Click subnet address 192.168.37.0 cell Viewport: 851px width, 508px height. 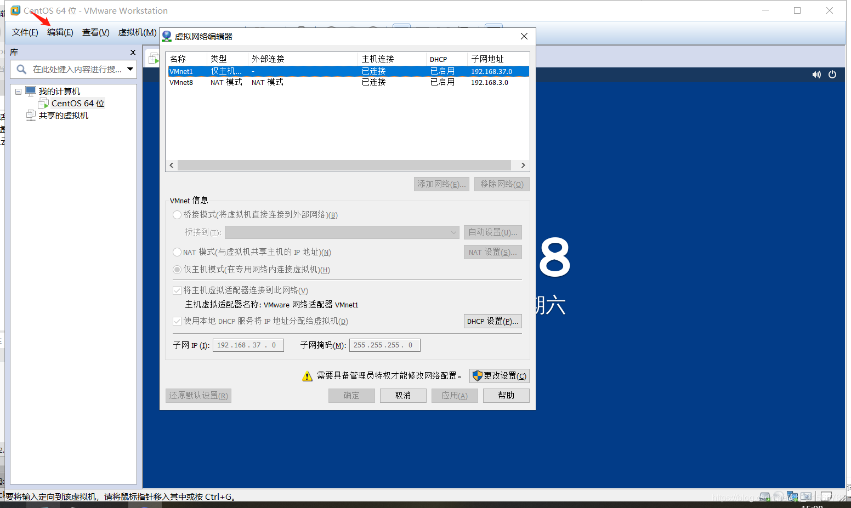pos(492,72)
